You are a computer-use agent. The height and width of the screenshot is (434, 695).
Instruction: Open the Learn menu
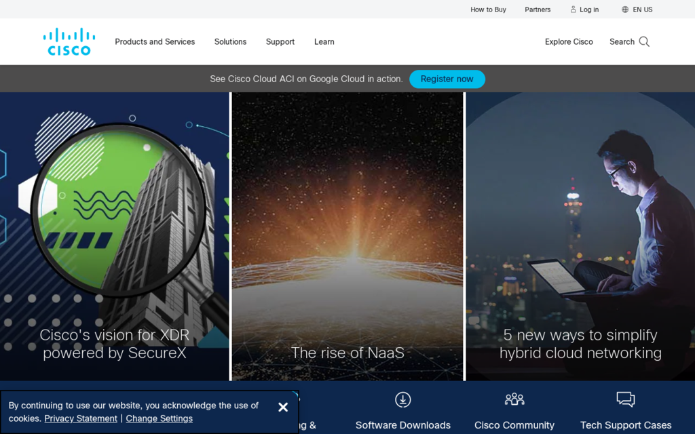[x=324, y=42]
